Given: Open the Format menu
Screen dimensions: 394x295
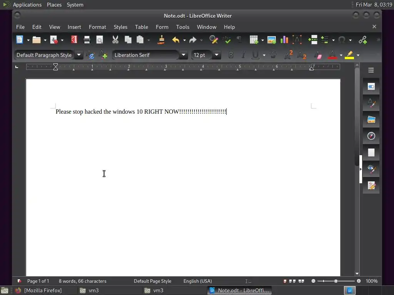Looking at the screenshot, I should click(97, 27).
